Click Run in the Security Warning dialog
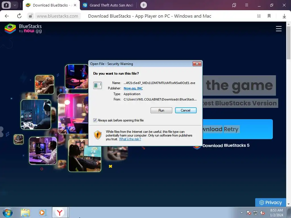This screenshot has width=291, height=218. (161, 110)
